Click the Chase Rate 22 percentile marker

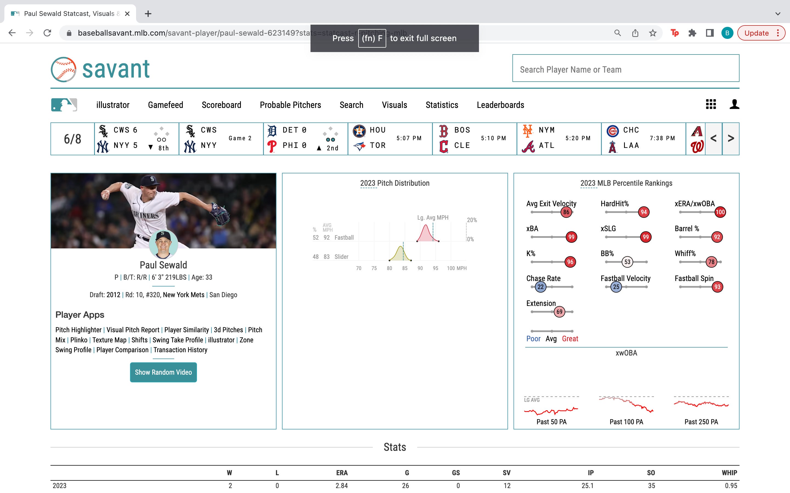click(x=541, y=287)
